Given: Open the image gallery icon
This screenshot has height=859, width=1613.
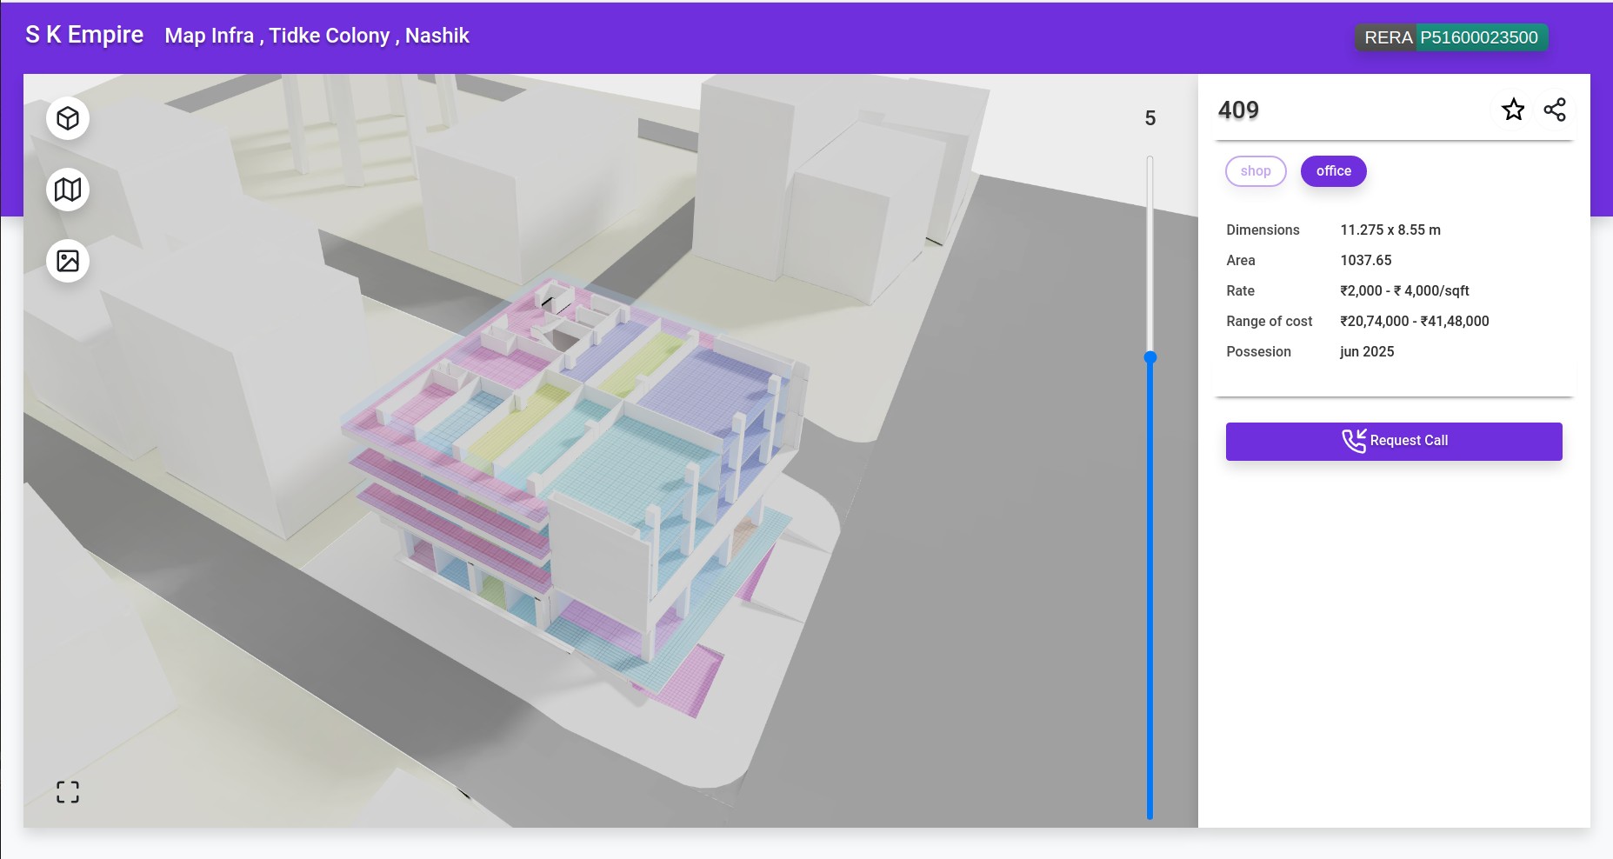Looking at the screenshot, I should [x=68, y=261].
